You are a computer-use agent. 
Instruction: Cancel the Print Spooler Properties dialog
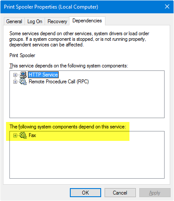[120, 193]
